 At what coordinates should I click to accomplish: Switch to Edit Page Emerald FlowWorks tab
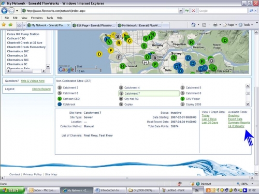[94, 25]
